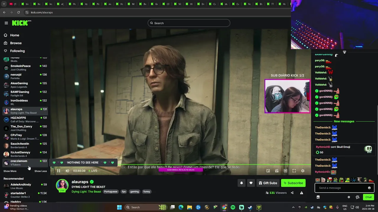
Task: Open Microsoft Edge from the taskbar
Action: tap(181, 207)
